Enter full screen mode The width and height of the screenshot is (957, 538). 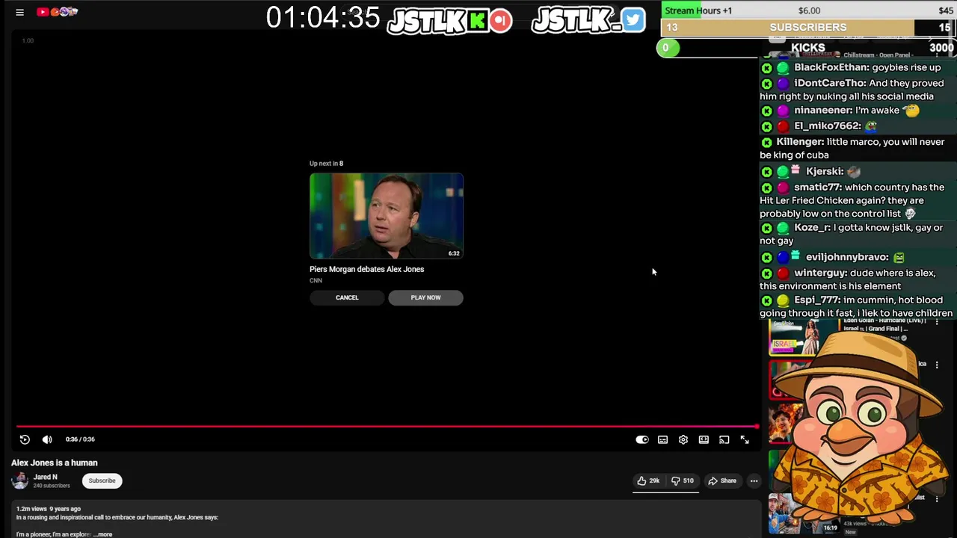[745, 439]
